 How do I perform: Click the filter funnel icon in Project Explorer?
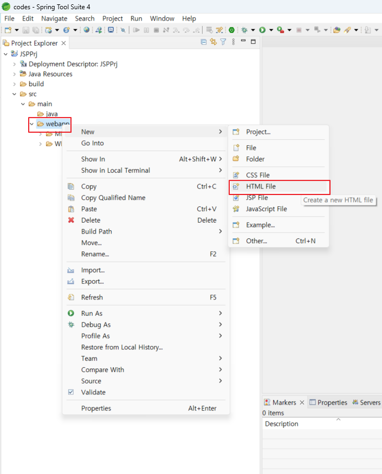click(x=223, y=42)
